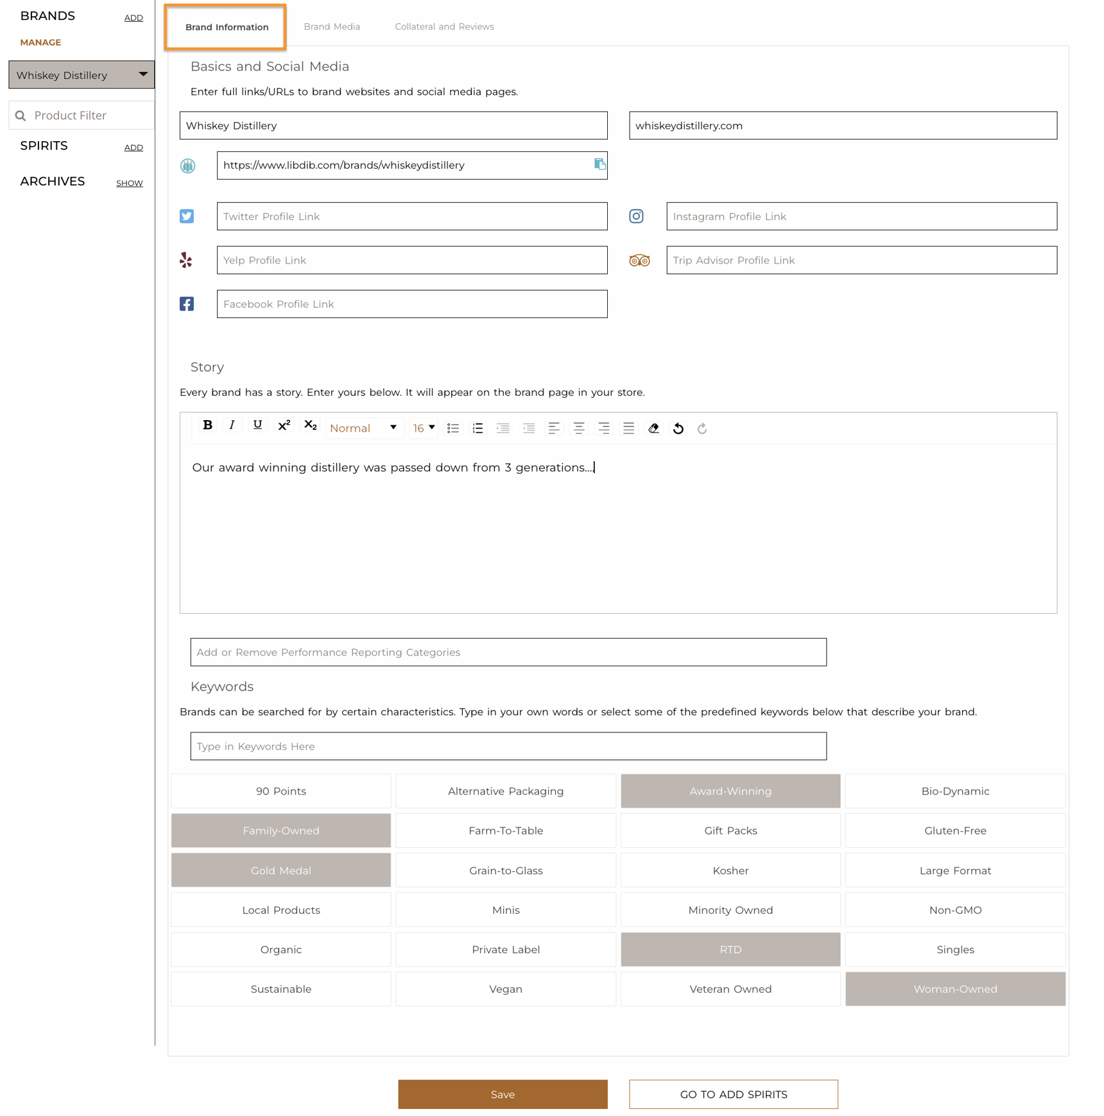Click the undo icon in the editor toolbar

pyautogui.click(x=678, y=428)
